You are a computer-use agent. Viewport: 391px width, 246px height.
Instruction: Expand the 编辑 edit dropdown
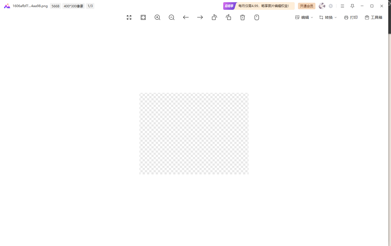pyautogui.click(x=304, y=17)
